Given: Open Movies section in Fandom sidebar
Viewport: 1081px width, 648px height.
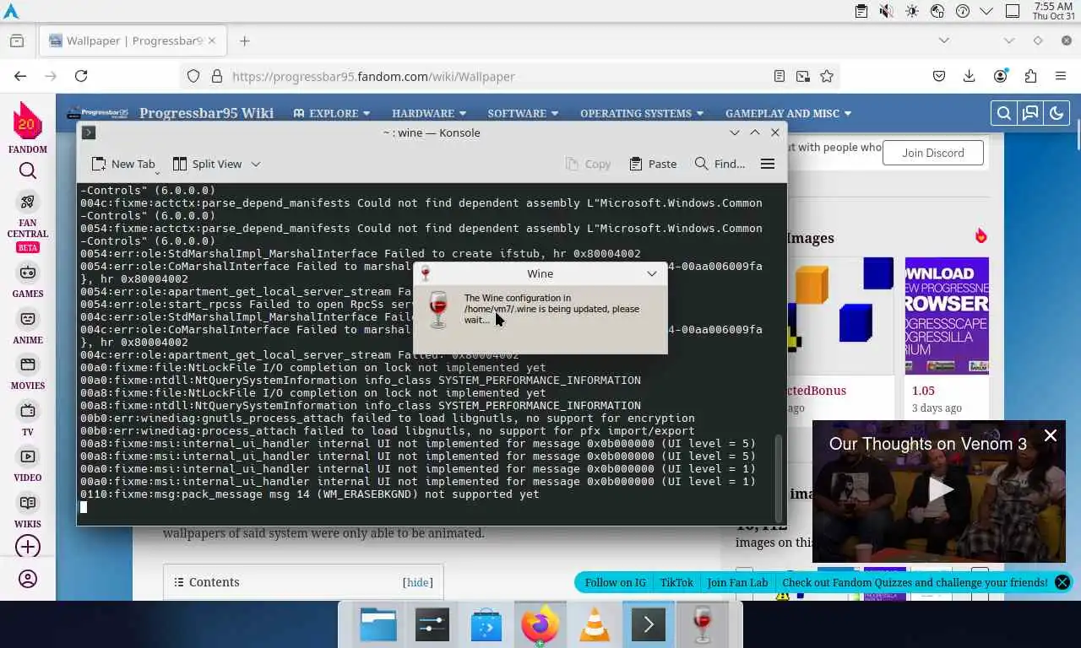Looking at the screenshot, I should click(x=28, y=373).
